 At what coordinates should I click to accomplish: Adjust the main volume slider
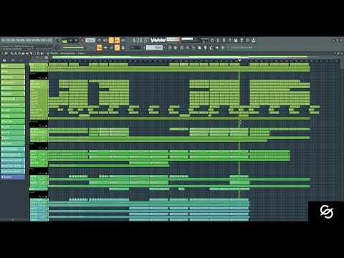coord(73,48)
